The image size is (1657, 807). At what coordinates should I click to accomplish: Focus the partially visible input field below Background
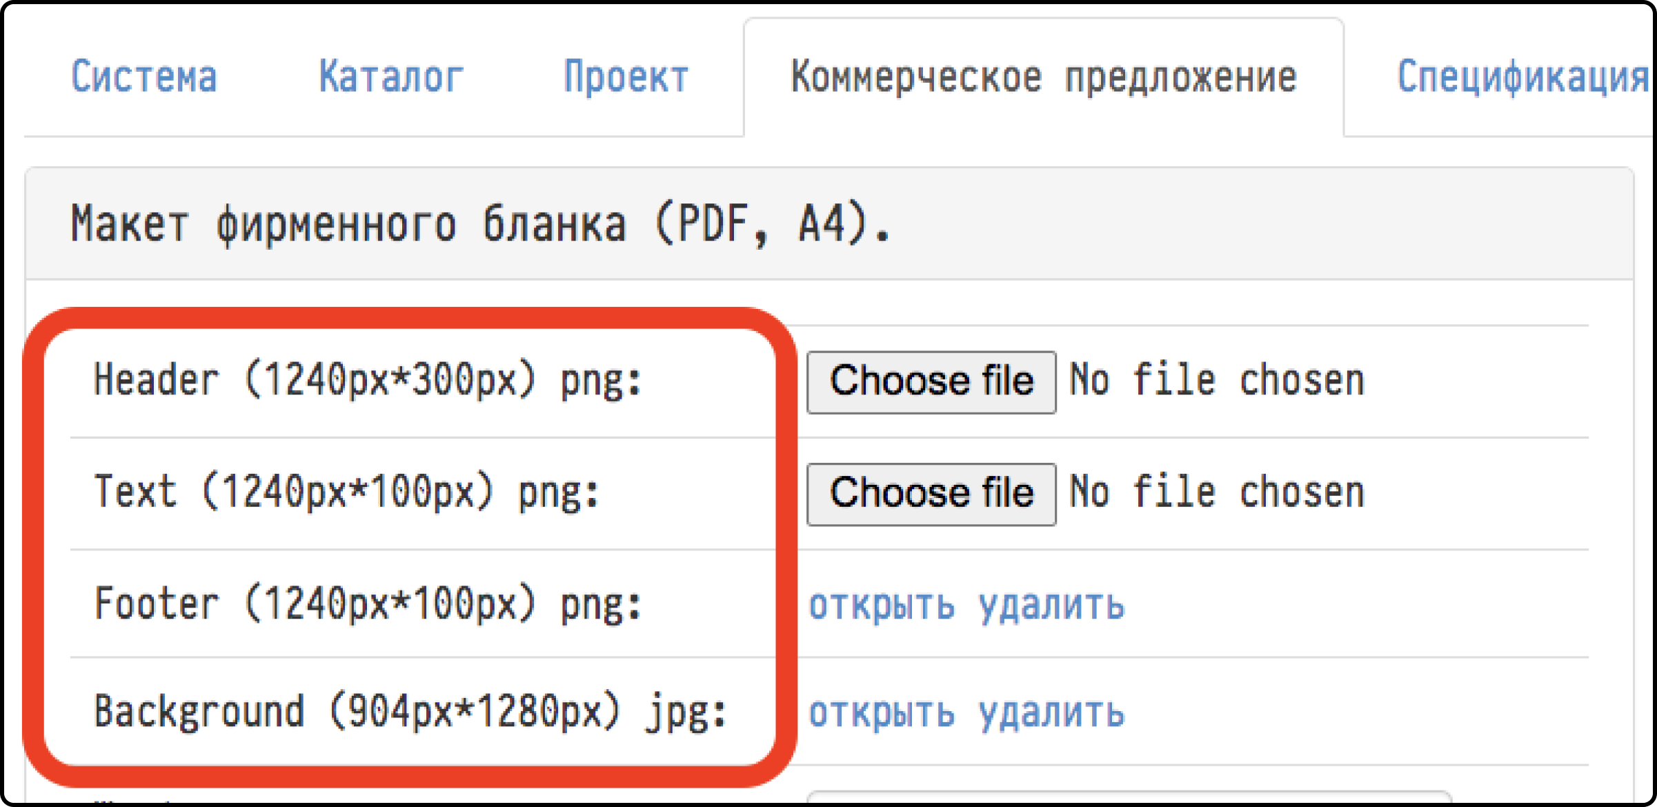(1129, 797)
